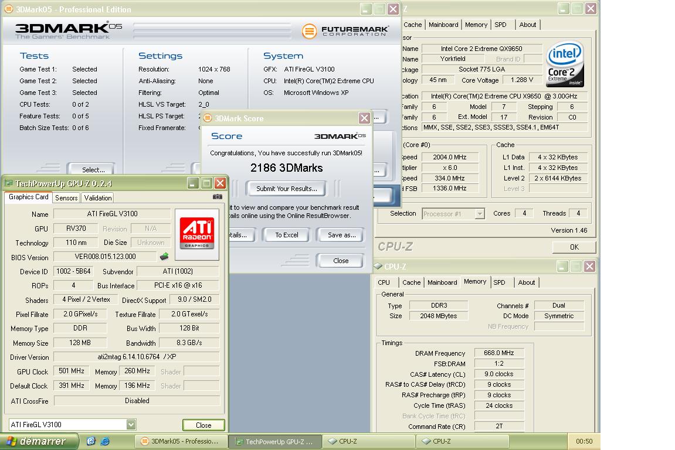The width and height of the screenshot is (675, 450).
Task: Click the Intel Core 2 Extreme logo
Action: 565,64
